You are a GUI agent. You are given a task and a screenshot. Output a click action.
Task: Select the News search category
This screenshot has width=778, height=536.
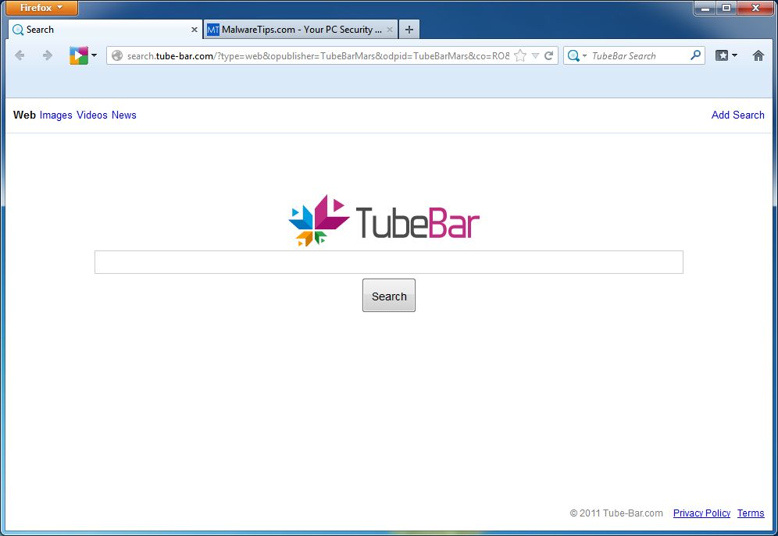click(x=124, y=115)
